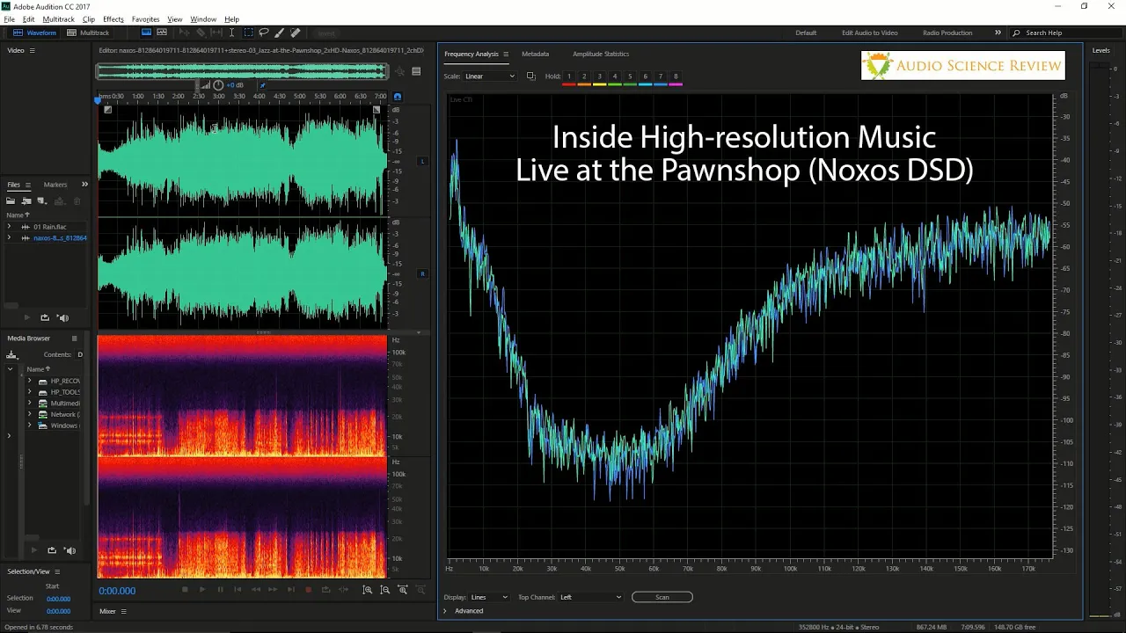Adjust the HUD volume knob
Image resolution: width=1126 pixels, height=633 pixels.
click(x=218, y=85)
